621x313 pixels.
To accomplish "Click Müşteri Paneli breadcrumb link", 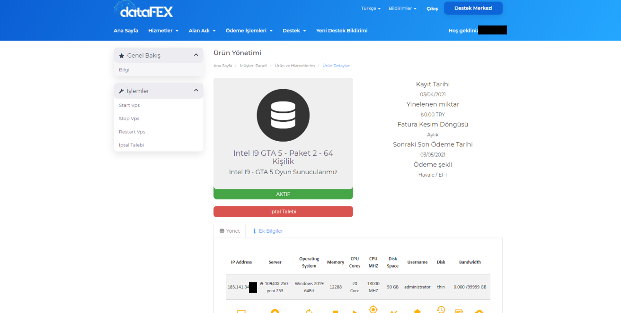I will point(254,66).
